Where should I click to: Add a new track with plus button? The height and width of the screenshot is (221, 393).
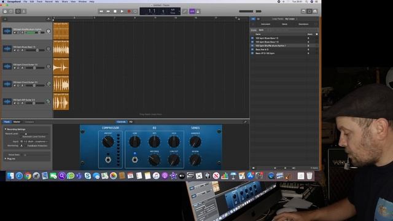click(x=5, y=19)
